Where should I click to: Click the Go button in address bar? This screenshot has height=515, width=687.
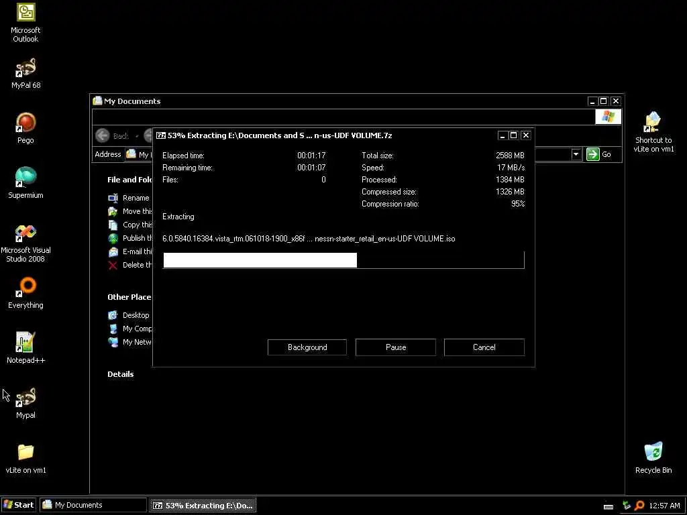point(599,154)
